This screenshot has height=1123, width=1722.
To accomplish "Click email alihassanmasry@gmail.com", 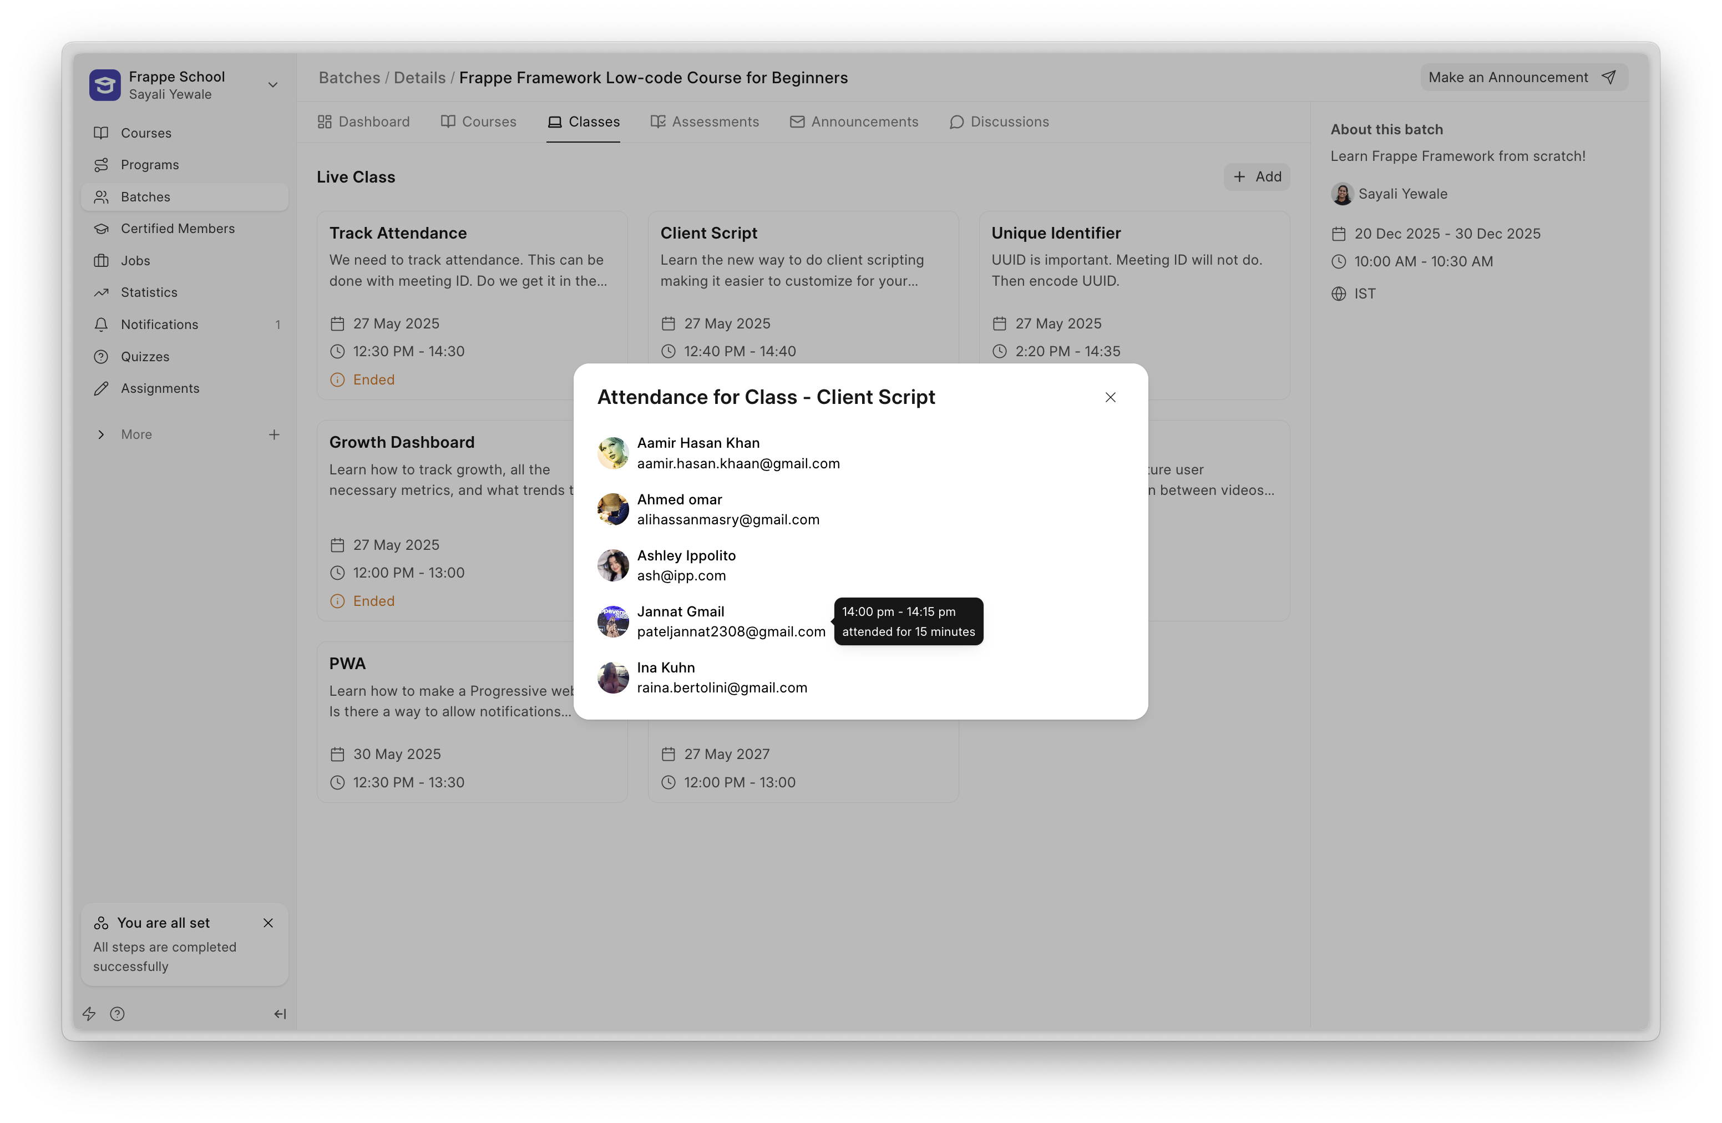I will coord(728,519).
